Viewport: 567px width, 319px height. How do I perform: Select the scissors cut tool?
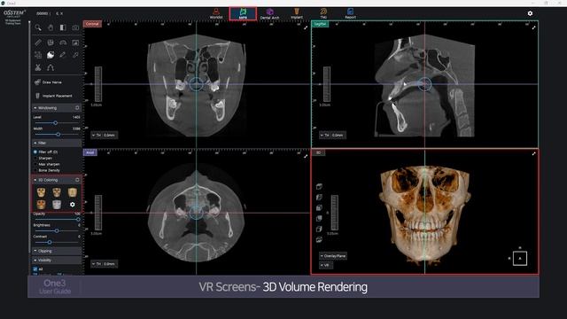tap(38, 67)
